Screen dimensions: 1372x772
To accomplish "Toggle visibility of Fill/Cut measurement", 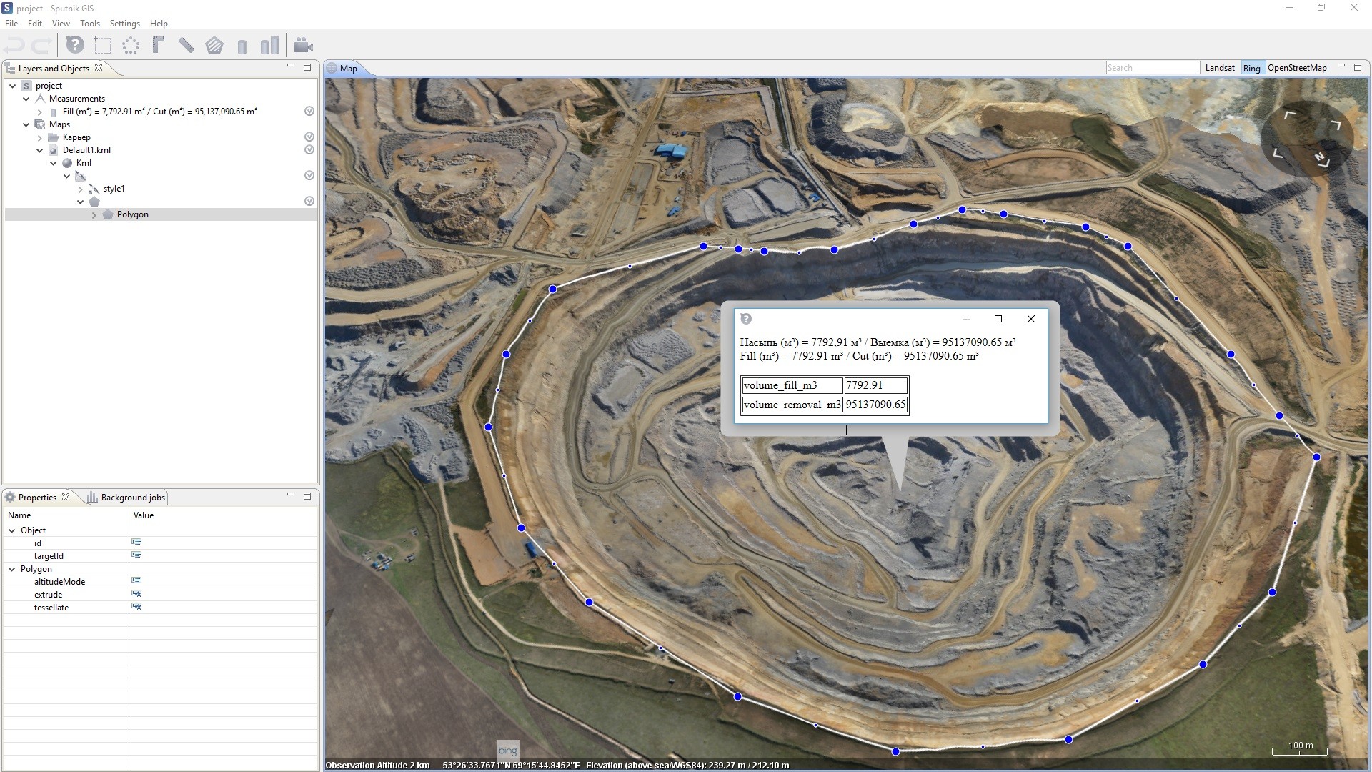I will point(309,111).
